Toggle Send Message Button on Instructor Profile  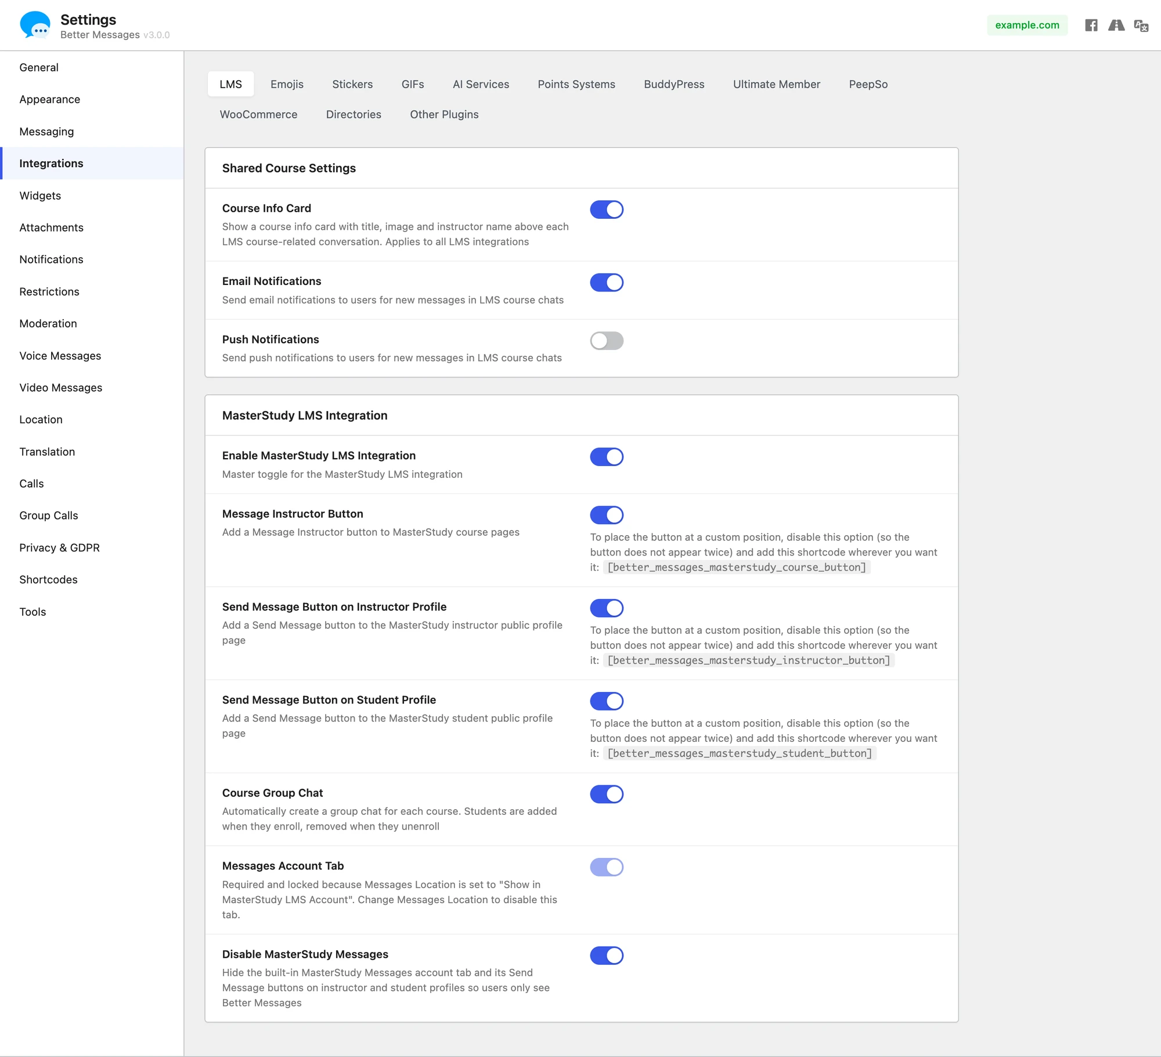[x=607, y=608]
